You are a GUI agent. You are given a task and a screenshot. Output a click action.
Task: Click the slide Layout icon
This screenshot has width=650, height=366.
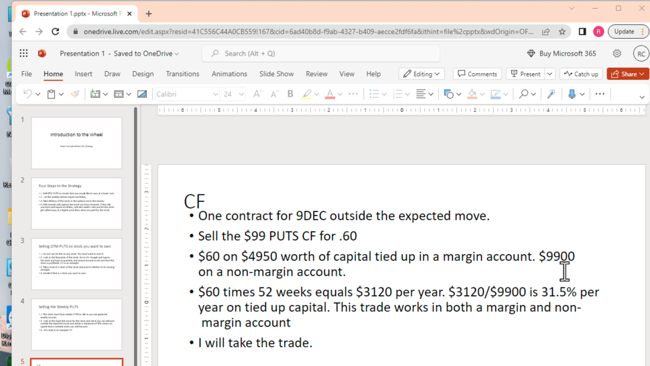(118, 94)
